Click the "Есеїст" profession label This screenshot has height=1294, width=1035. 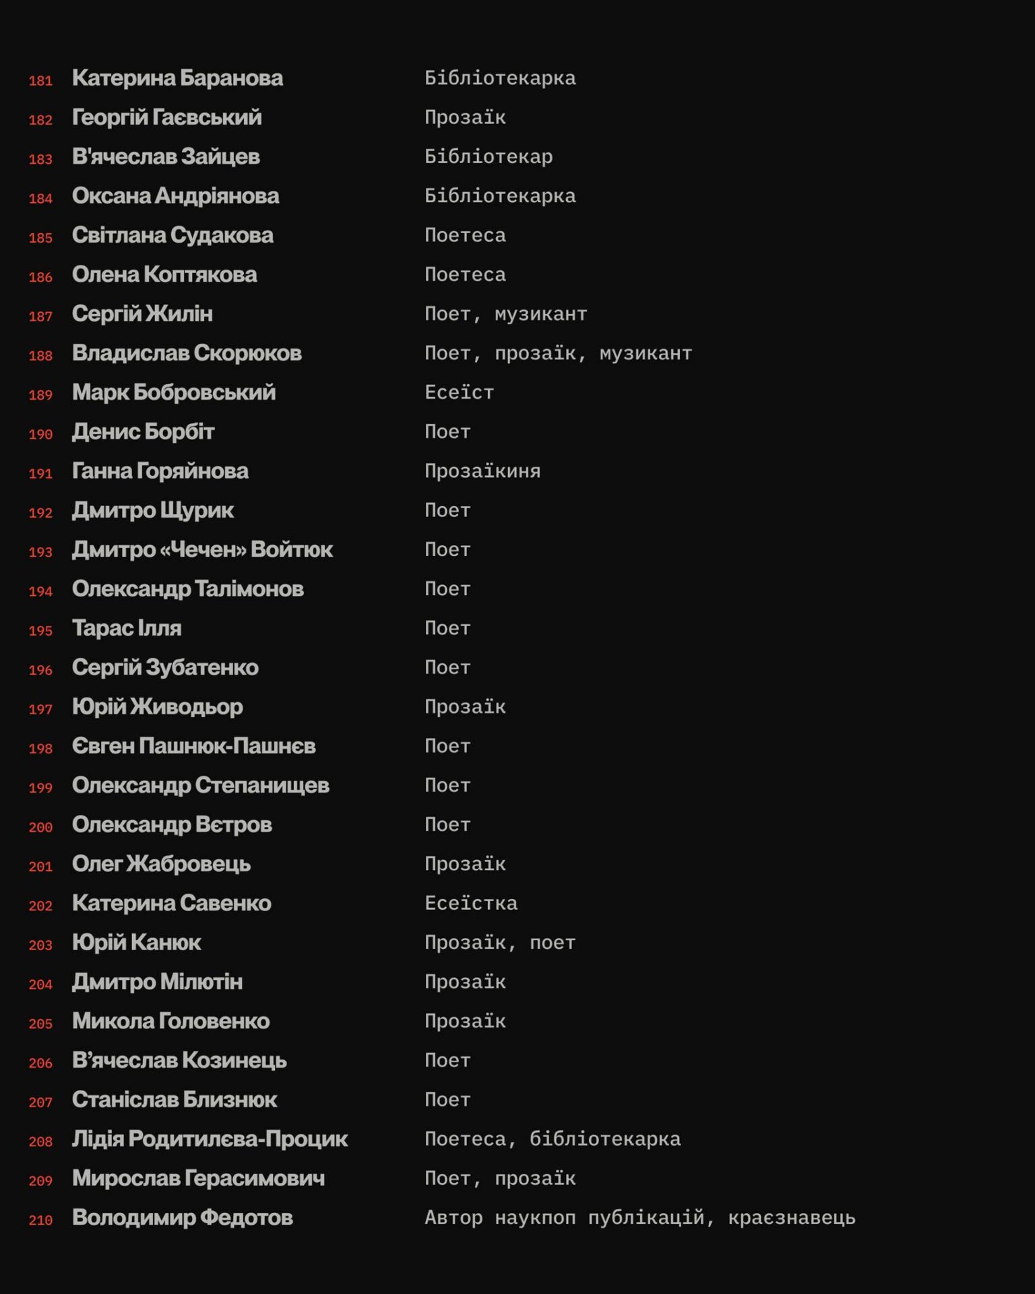click(459, 392)
